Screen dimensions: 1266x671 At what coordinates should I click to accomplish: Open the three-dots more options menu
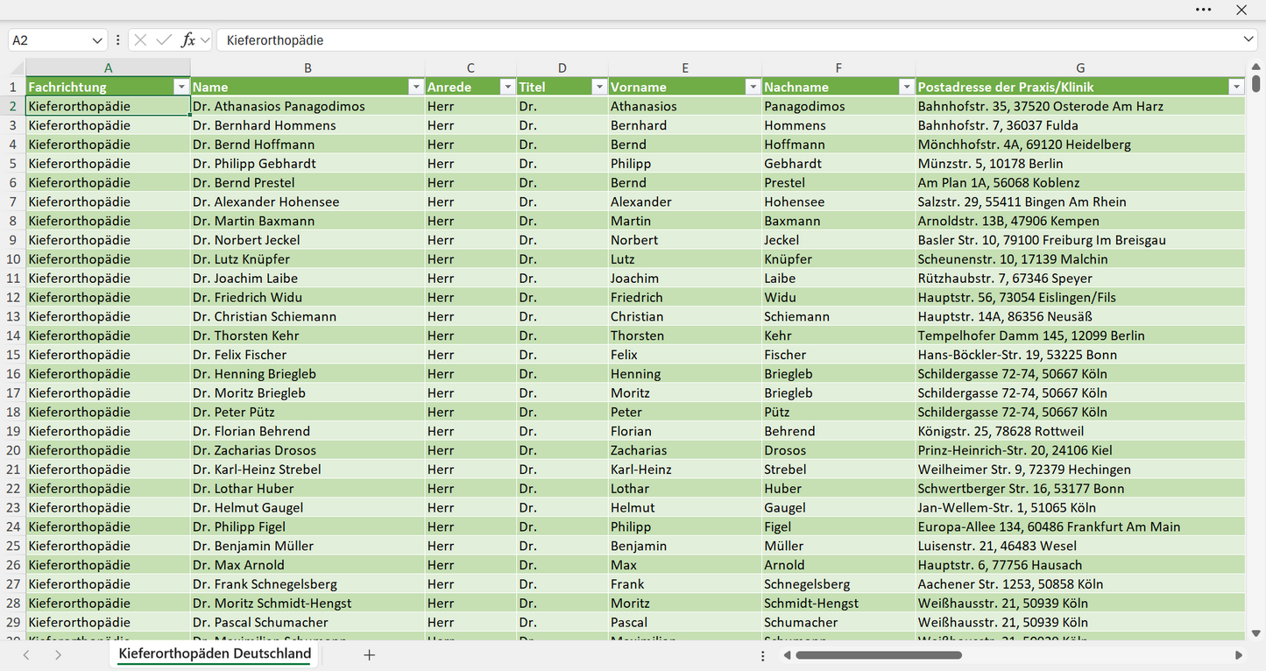(1204, 10)
